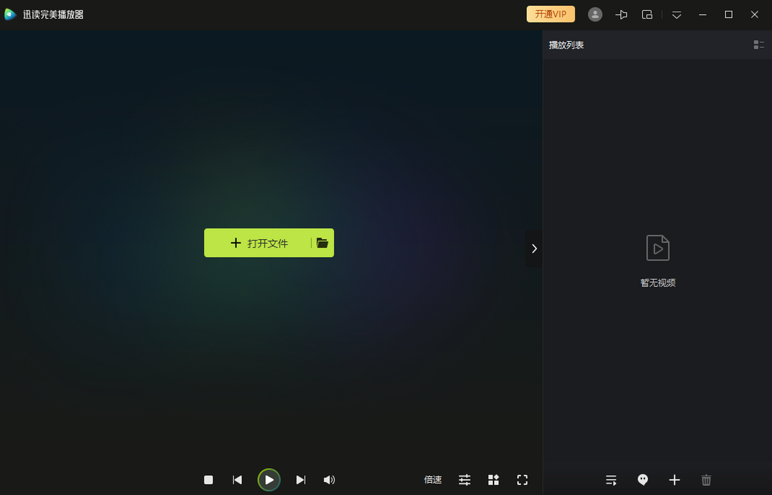Viewport: 772px width, 495px height.
Task: Toggle fullscreen mode
Action: coord(522,480)
